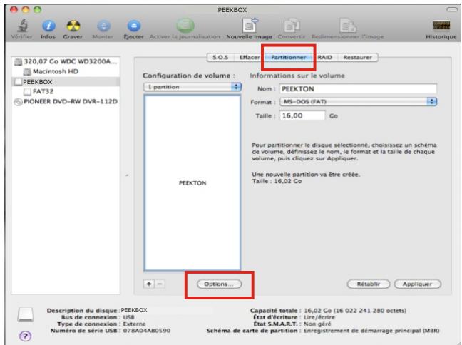Open the Options... button
Screen dimensions: 462x345
click(x=219, y=284)
